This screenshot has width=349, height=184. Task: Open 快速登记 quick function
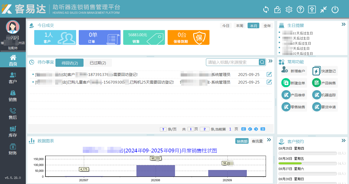click(324, 71)
